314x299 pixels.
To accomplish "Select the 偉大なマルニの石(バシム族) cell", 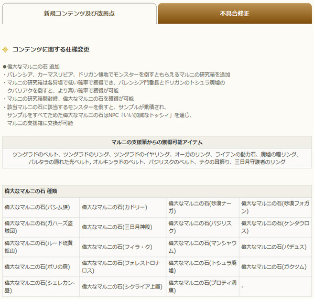I will click(x=41, y=207).
